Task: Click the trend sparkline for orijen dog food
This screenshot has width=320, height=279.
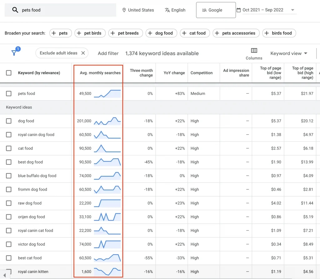Action: click(x=107, y=217)
